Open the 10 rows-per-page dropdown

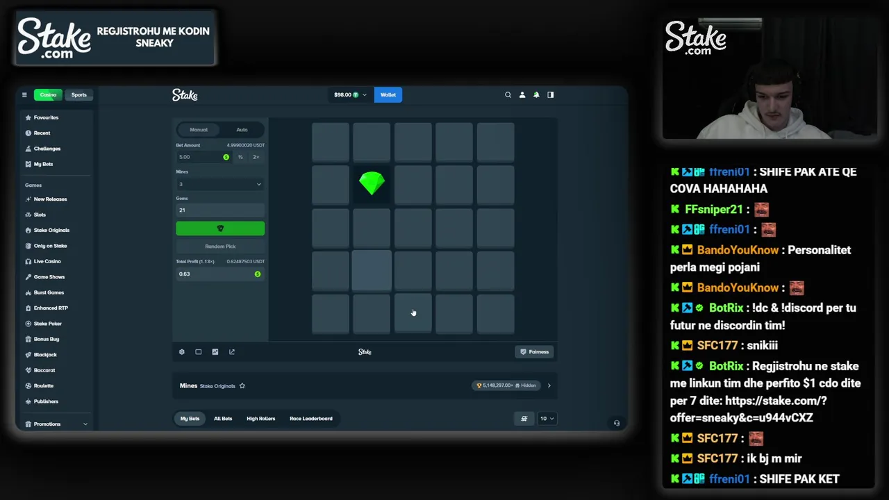click(547, 419)
